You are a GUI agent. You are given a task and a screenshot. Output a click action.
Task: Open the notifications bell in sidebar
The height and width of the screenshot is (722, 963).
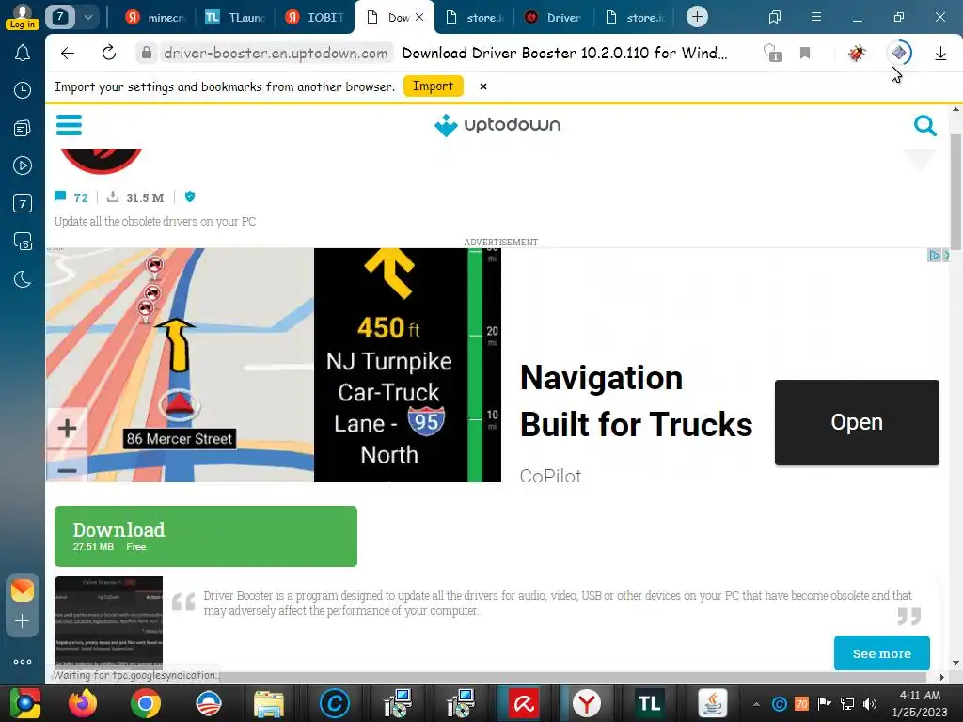[x=23, y=54]
